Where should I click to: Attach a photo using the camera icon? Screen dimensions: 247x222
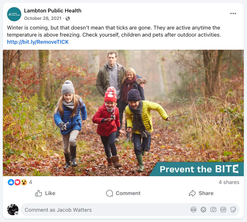point(213,210)
